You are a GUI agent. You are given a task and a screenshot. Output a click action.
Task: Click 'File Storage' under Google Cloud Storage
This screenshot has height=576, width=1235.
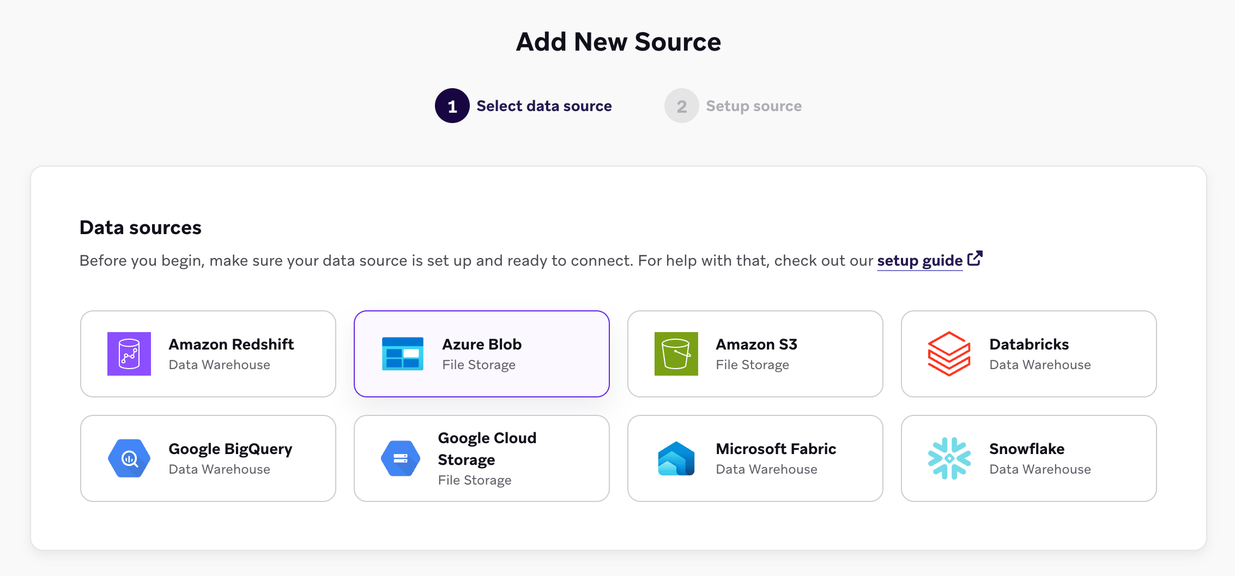475,480
